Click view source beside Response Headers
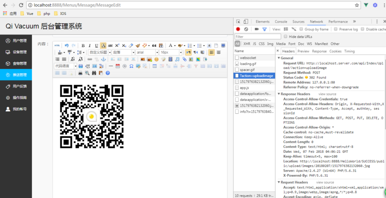This screenshot has height=198, width=386. click(327, 94)
